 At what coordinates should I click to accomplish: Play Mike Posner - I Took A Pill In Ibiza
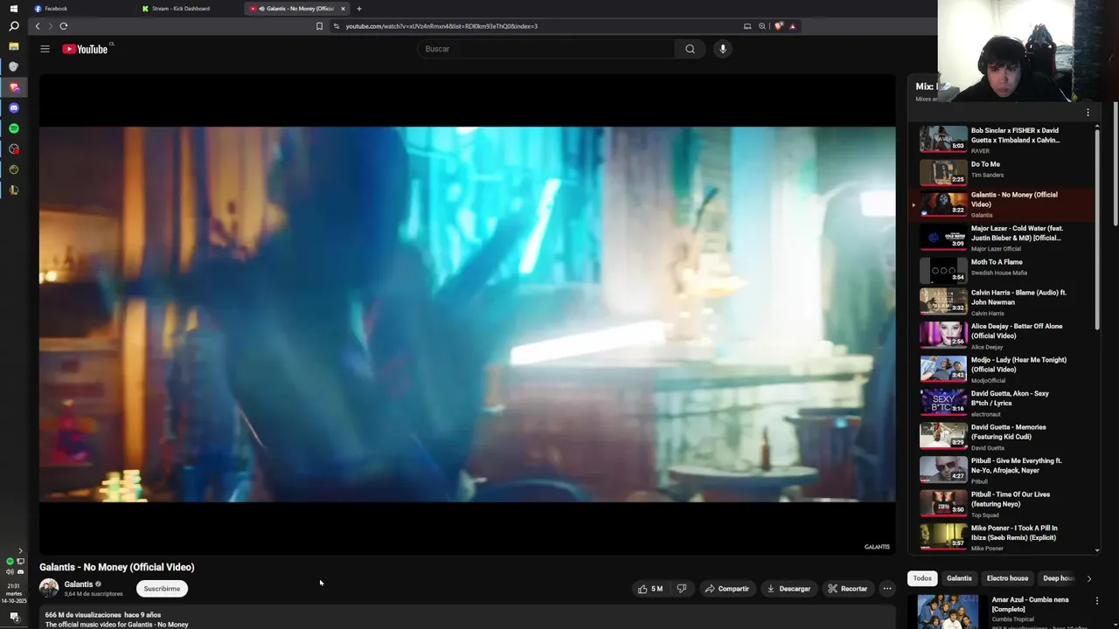tap(1000, 536)
